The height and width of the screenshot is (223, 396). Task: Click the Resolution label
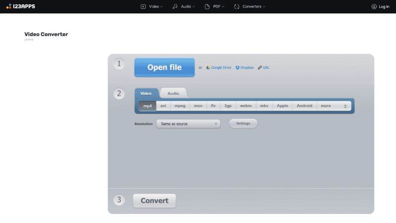144,124
